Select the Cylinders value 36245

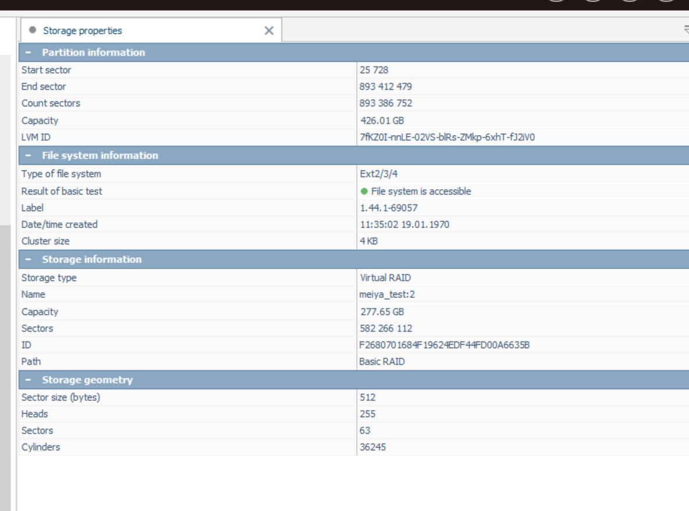(372, 448)
